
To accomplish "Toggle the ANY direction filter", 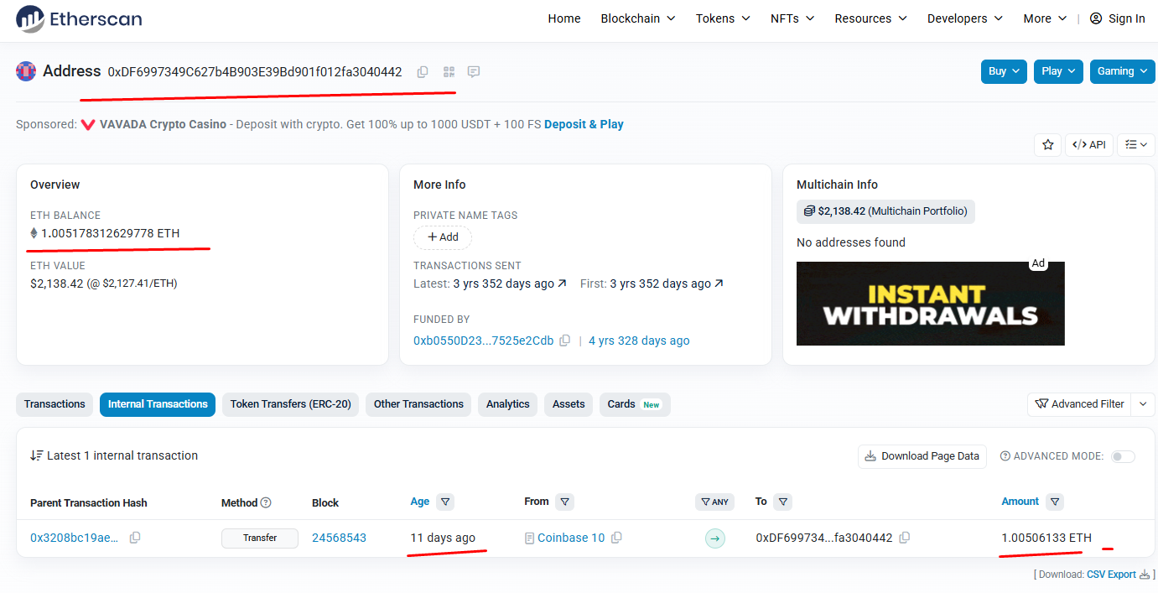I will (714, 502).
